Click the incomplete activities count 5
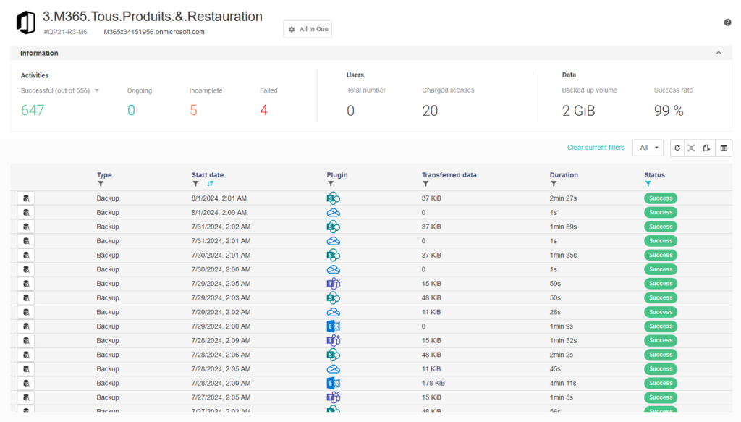Image resolution: width=741 pixels, height=422 pixels. 193,111
